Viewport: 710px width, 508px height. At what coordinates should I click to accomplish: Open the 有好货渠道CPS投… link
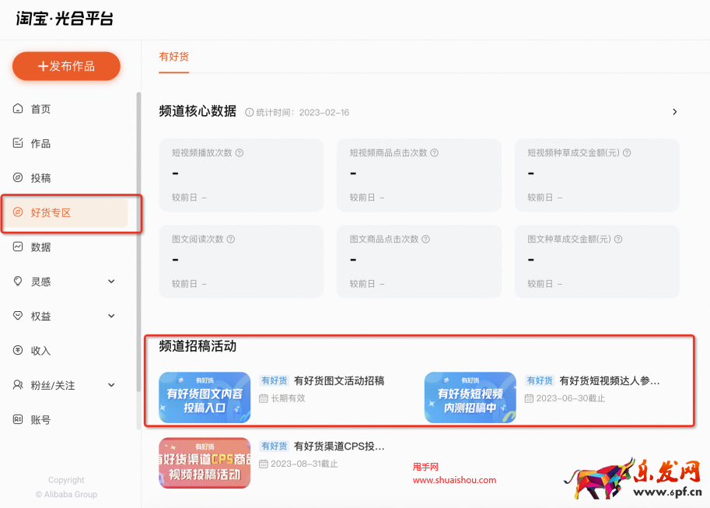coord(339,447)
